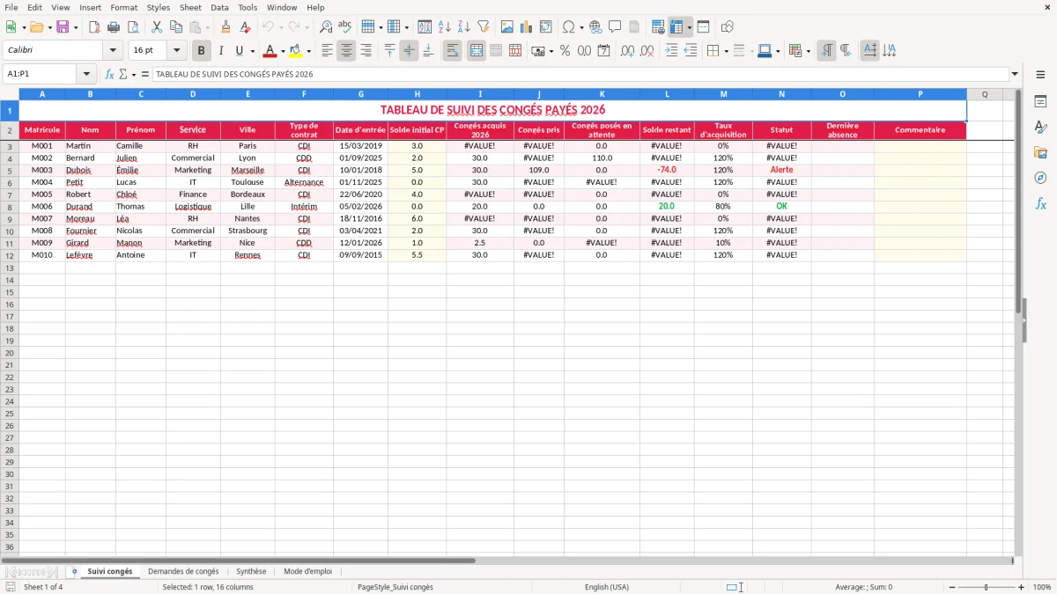Insert an image
Screen dimensions: 1057x594
coord(507,27)
